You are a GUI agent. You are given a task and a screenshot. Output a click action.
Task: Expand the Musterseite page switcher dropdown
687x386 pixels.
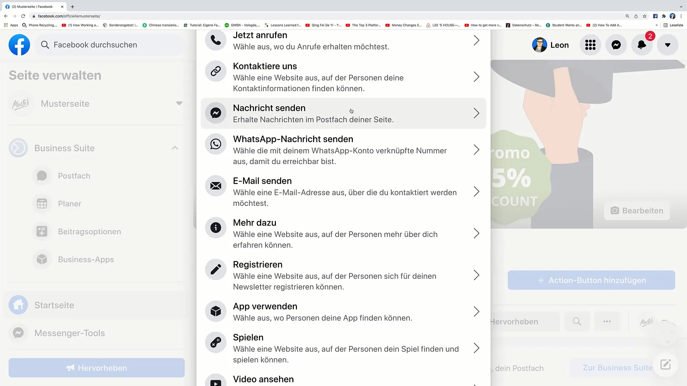click(179, 103)
